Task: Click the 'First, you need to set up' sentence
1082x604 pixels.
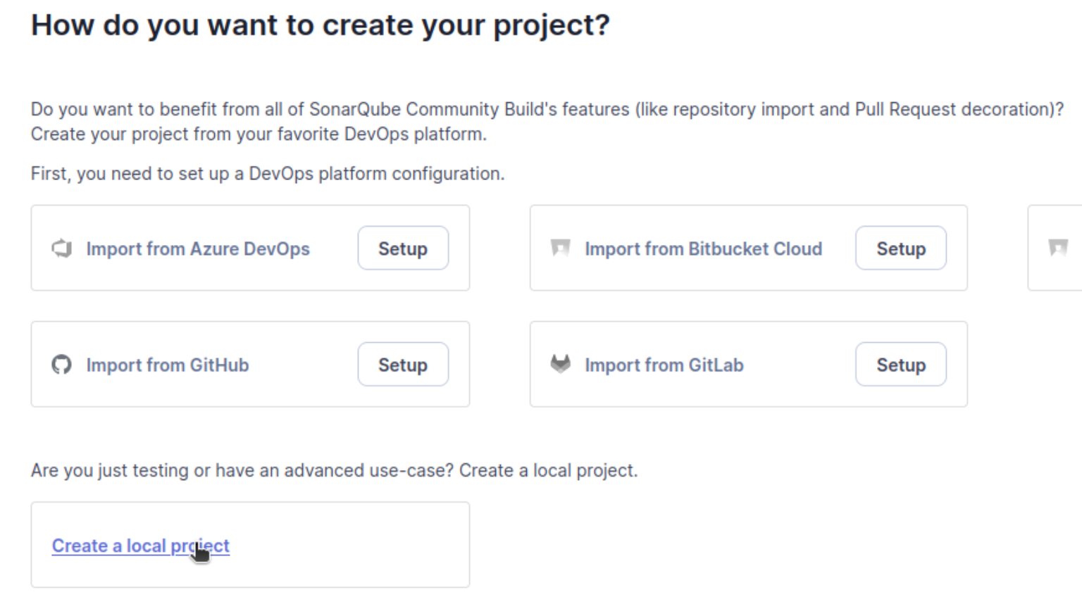Action: tap(268, 173)
